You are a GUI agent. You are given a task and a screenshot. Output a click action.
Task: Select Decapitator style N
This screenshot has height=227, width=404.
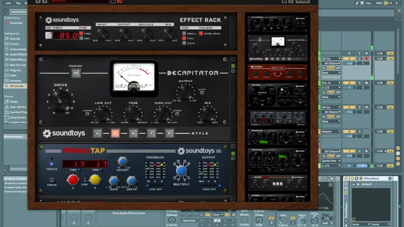point(133,133)
